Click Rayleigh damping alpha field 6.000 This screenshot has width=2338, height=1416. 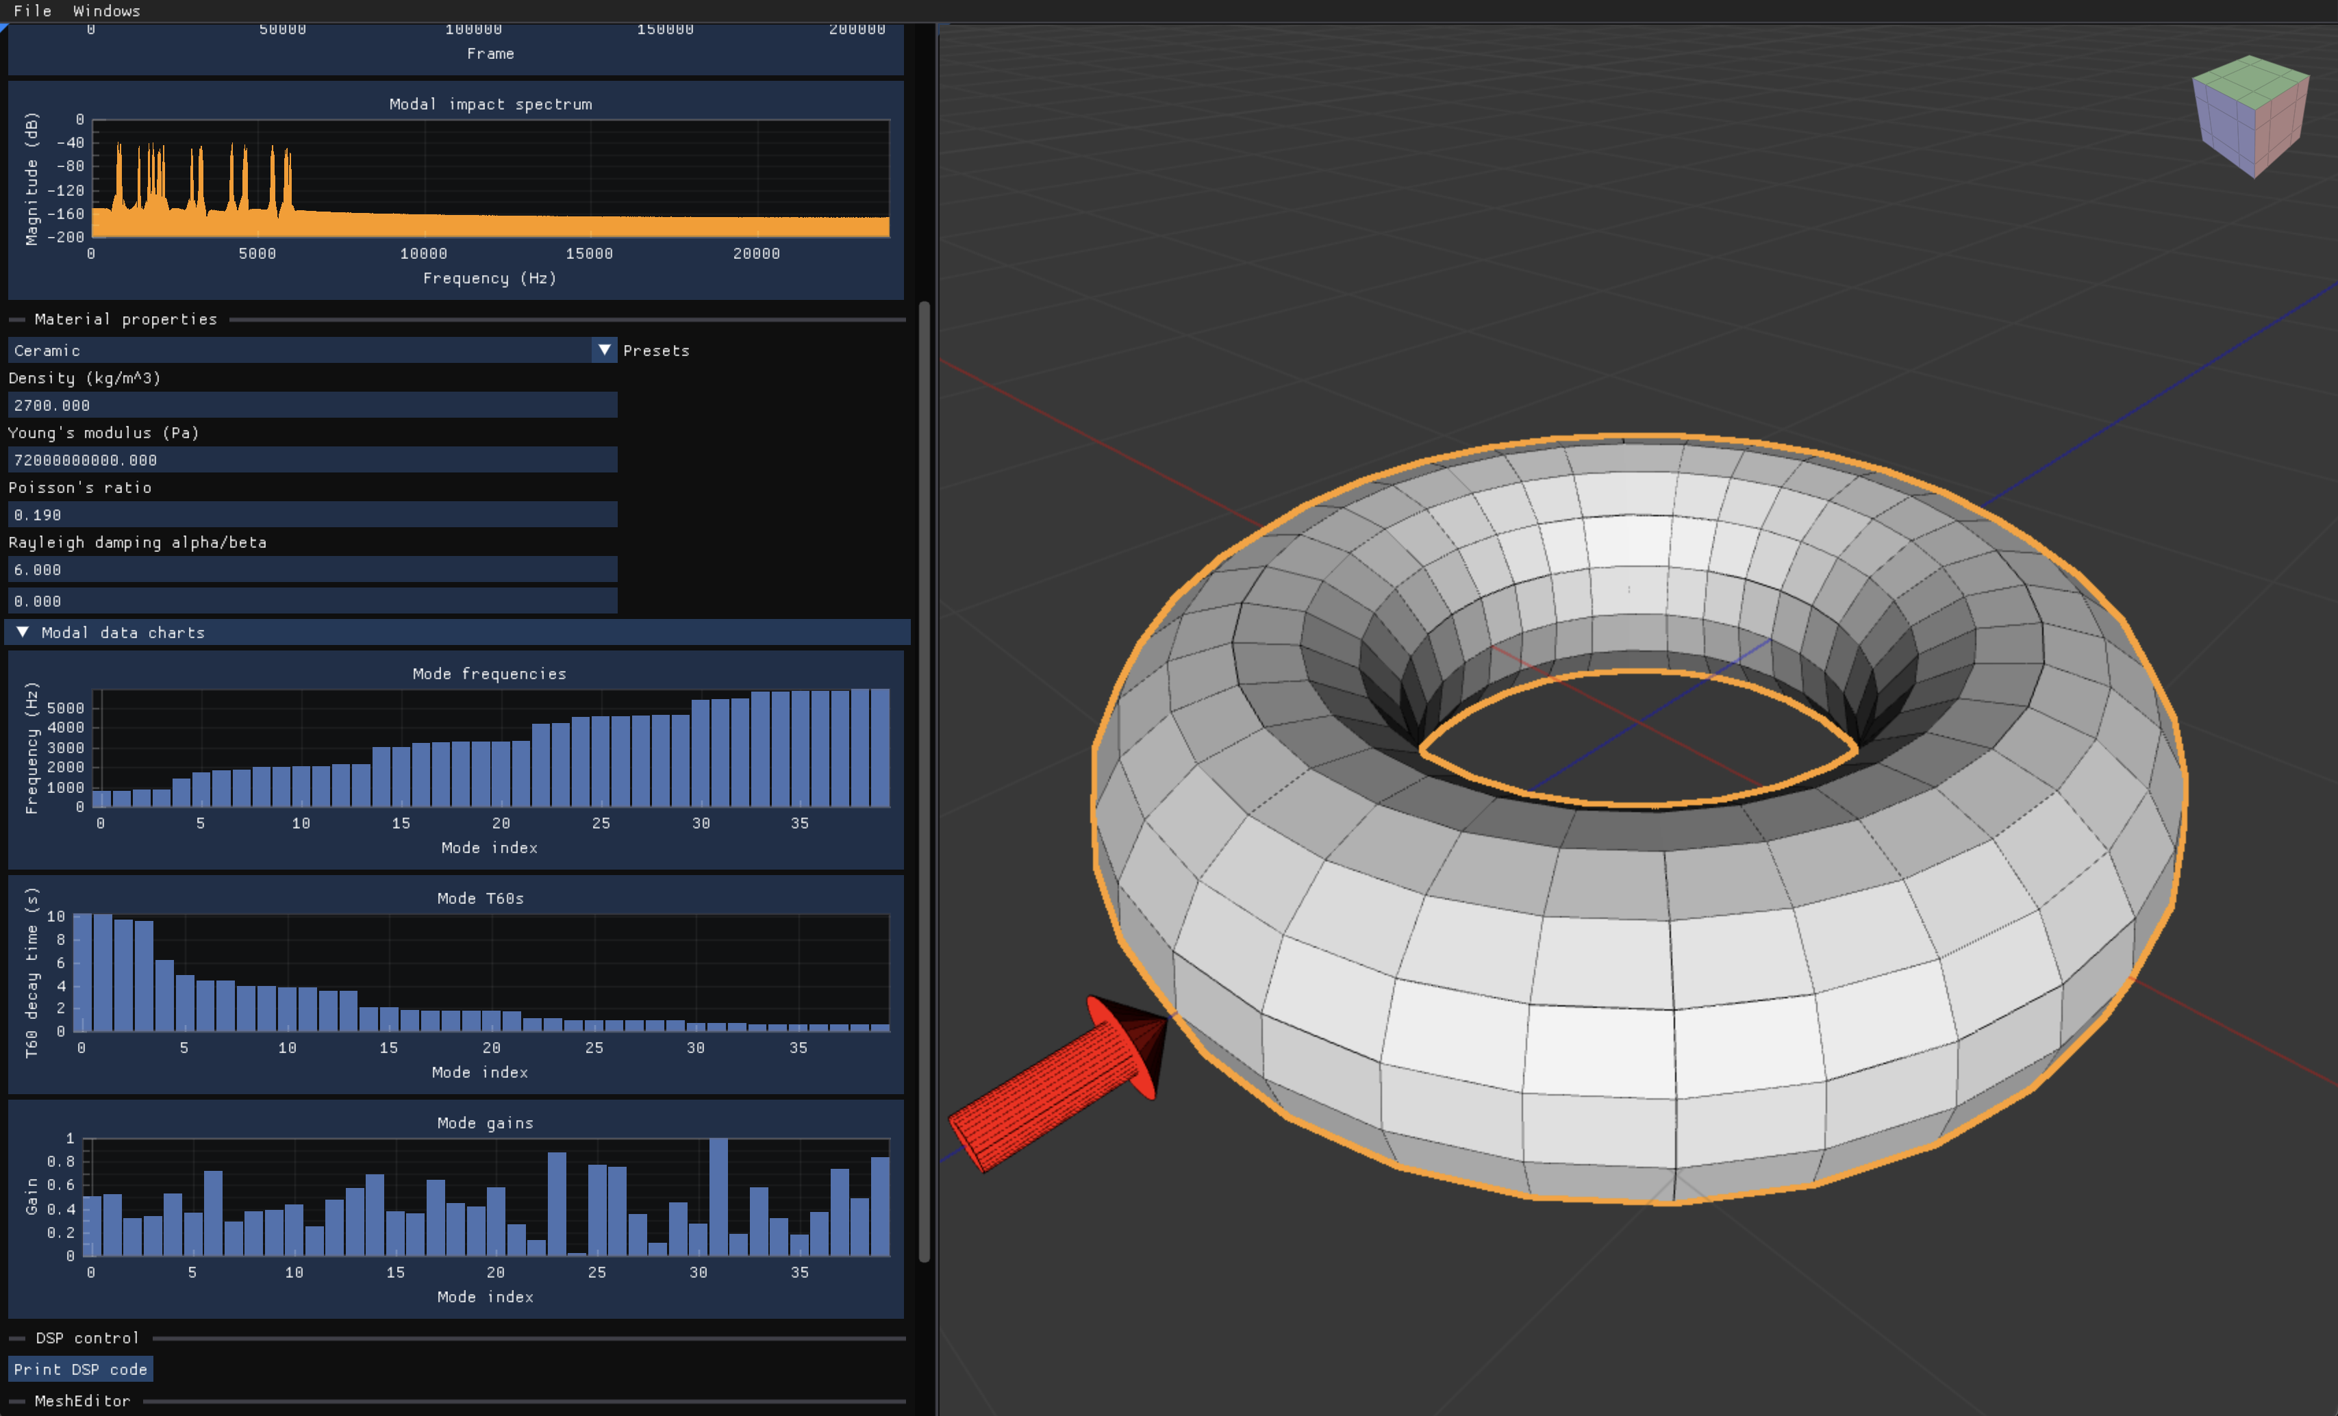[x=312, y=570]
